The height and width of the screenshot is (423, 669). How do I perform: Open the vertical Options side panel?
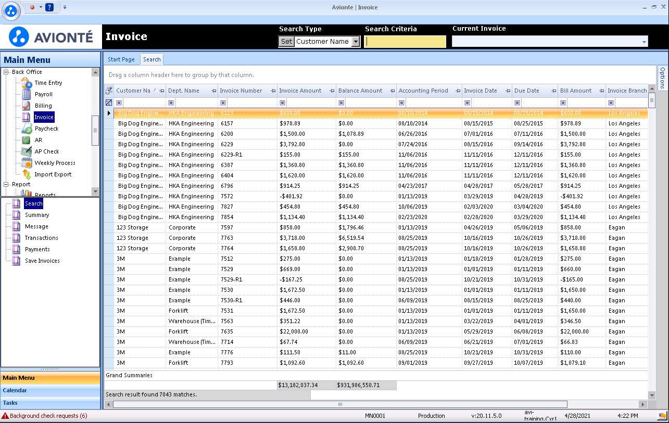[663, 78]
